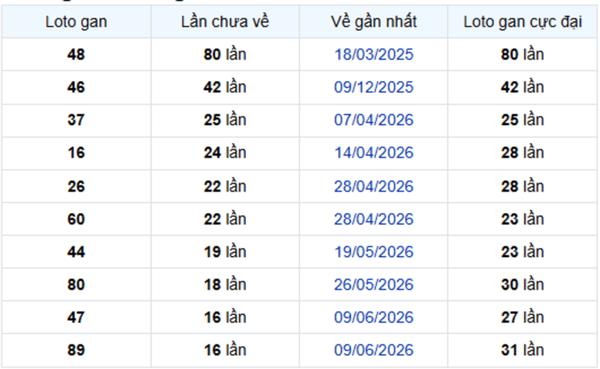The image size is (600, 369).
Task: Click the "Loto gan cực đại" column header
Action: point(523,22)
